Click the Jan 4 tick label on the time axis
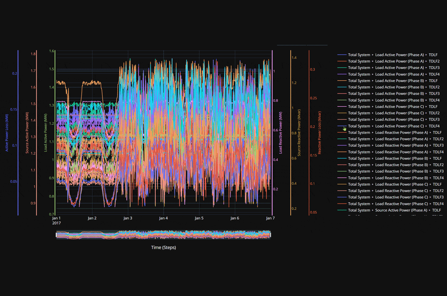The width and height of the screenshot is (447, 296). point(163,218)
